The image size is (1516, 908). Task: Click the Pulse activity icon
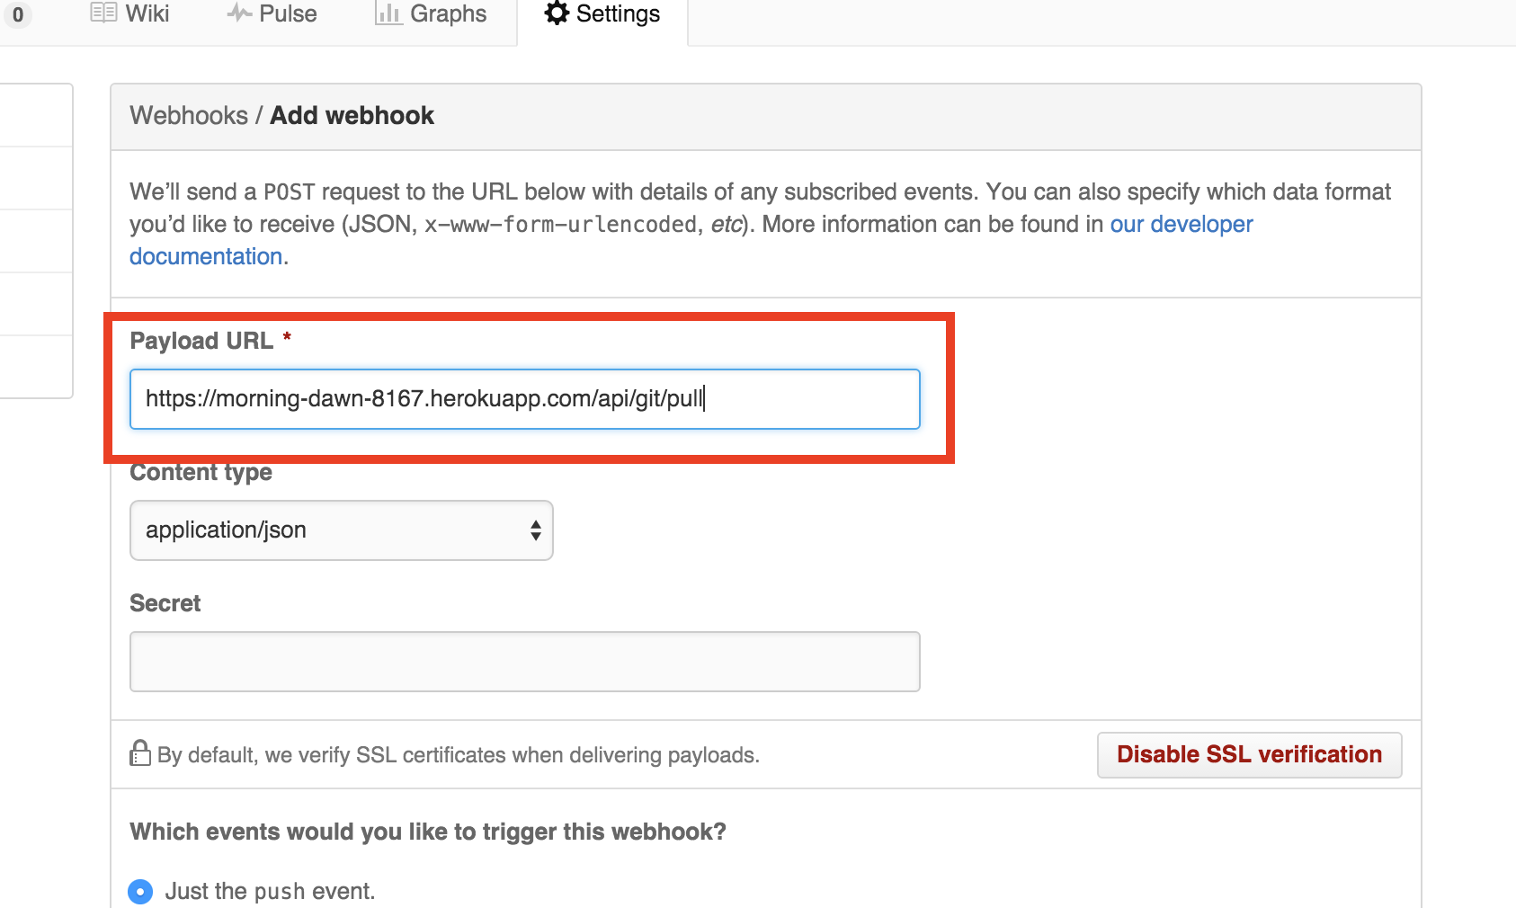[238, 13]
